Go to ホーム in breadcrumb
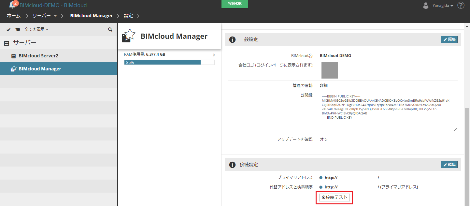470x206 pixels. coord(14,16)
